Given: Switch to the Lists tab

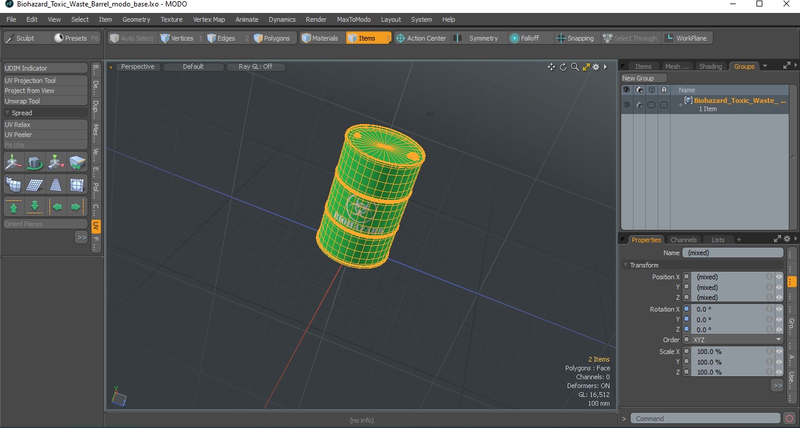Looking at the screenshot, I should (x=718, y=240).
